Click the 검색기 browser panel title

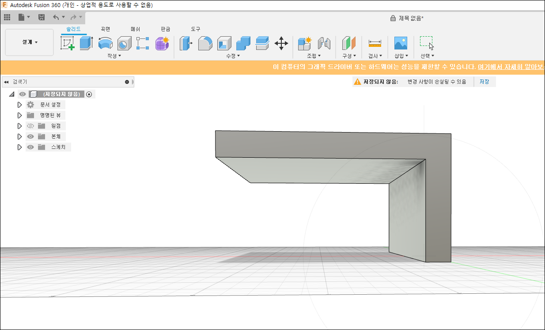point(20,82)
